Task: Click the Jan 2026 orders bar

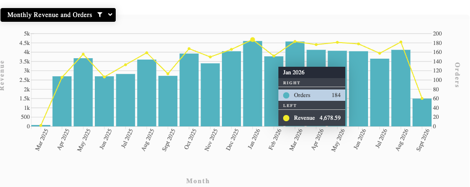Action: 253,83
